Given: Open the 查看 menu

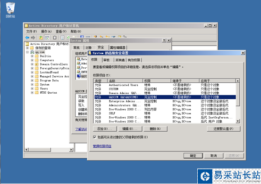Looking at the screenshot, I should click(61, 32).
